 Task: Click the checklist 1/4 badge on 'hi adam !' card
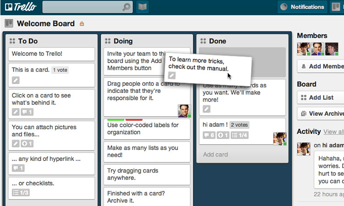point(240,135)
